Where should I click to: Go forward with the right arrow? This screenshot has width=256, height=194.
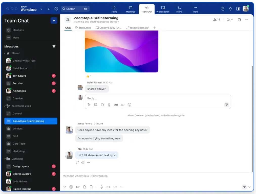(49, 9)
